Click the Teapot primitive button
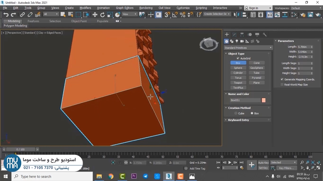This screenshot has width=323, height=181. point(238,83)
